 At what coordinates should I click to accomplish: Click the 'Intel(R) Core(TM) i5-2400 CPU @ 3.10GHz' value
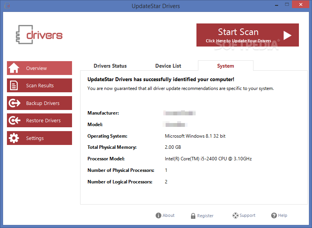pyautogui.click(x=208, y=159)
